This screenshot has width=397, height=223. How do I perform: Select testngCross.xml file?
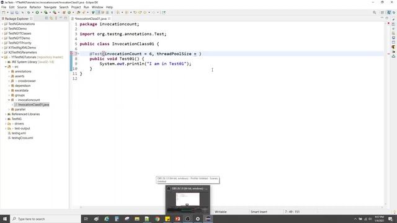pyautogui.click(x=22, y=138)
